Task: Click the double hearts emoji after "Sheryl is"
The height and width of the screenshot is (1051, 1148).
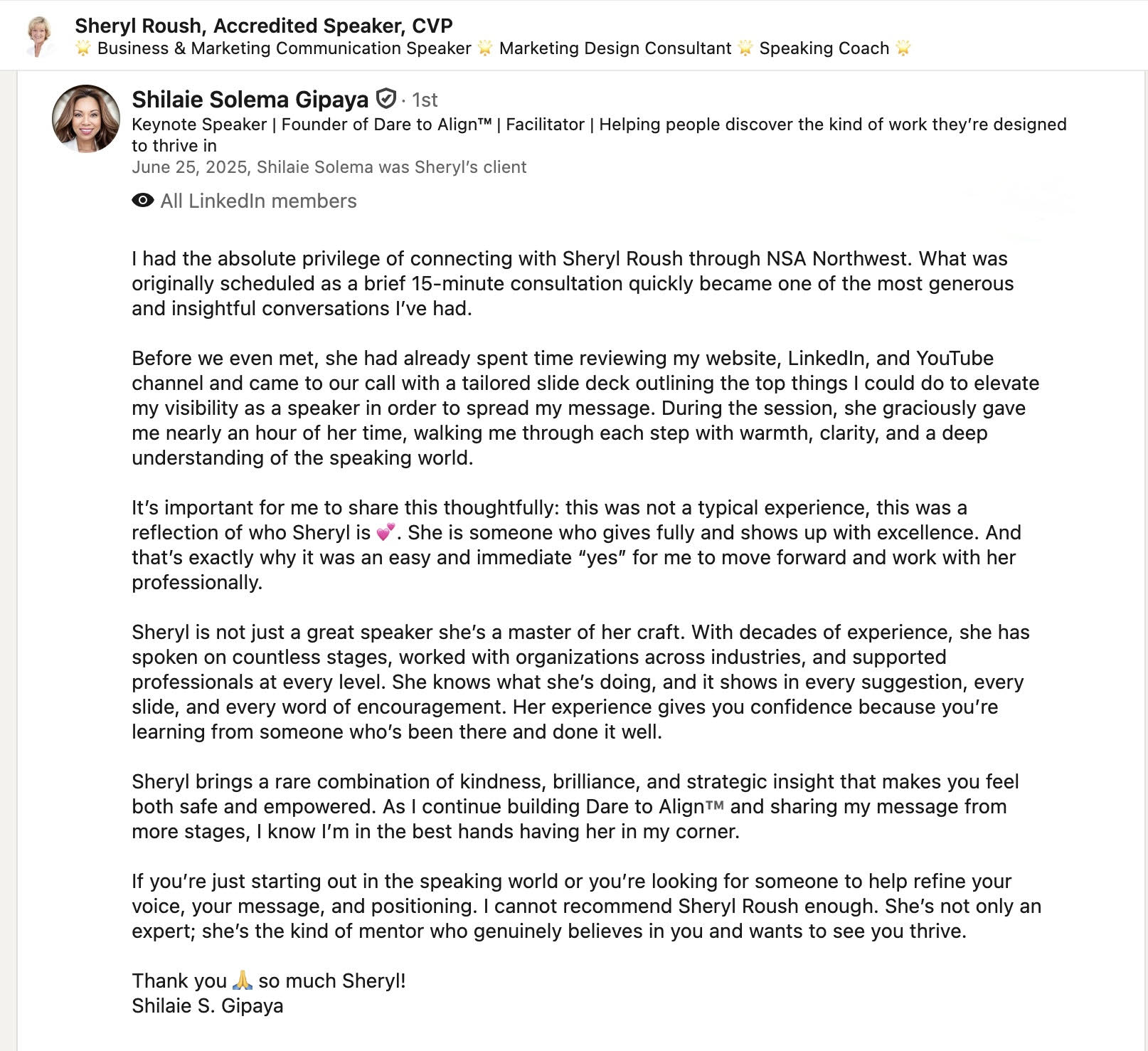Action: (386, 532)
